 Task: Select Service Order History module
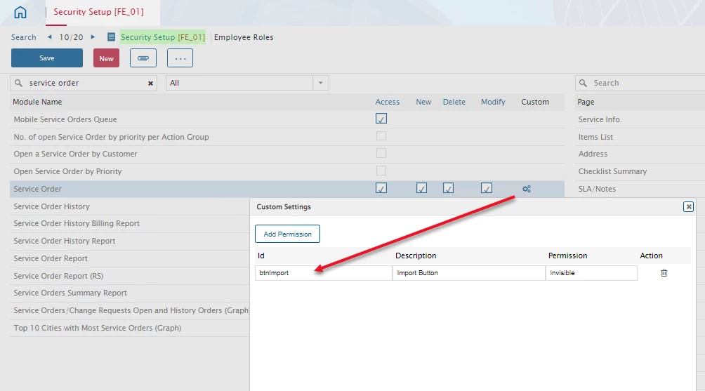[52, 206]
